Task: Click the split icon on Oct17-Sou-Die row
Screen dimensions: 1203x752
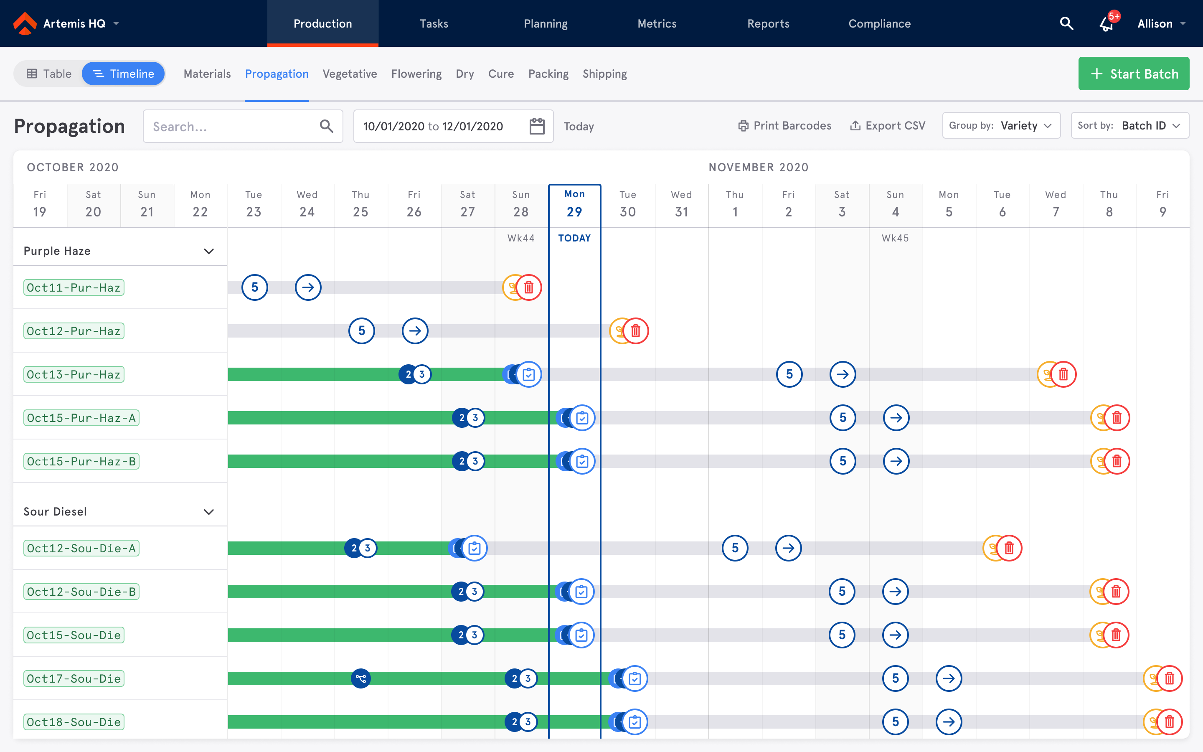Action: click(x=361, y=678)
